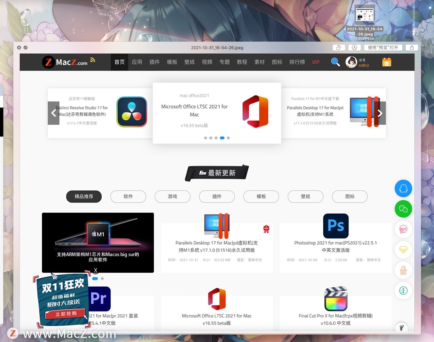
Task: Click the orange gift-figure sidebar icon
Action: (403, 270)
